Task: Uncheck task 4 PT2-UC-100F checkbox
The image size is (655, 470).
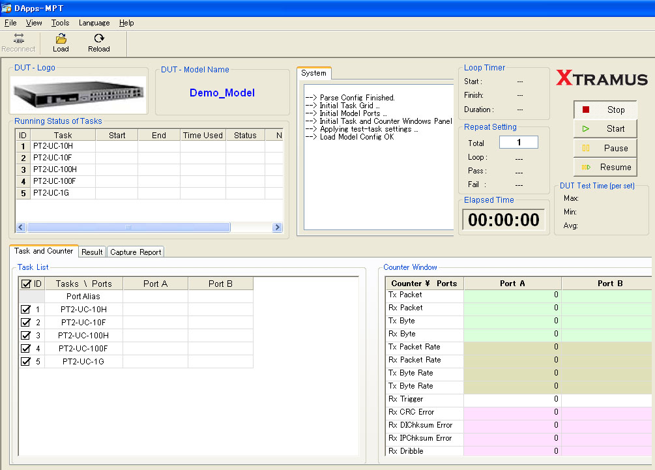Action: [25, 348]
